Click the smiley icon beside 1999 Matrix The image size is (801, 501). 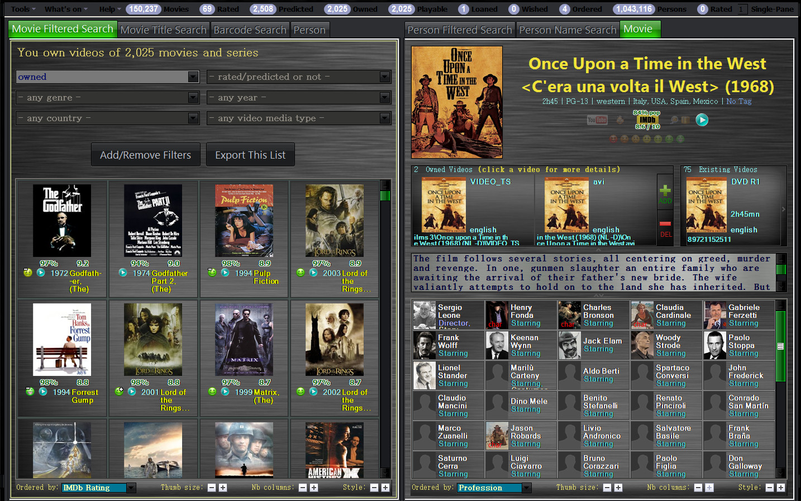pyautogui.click(x=212, y=392)
